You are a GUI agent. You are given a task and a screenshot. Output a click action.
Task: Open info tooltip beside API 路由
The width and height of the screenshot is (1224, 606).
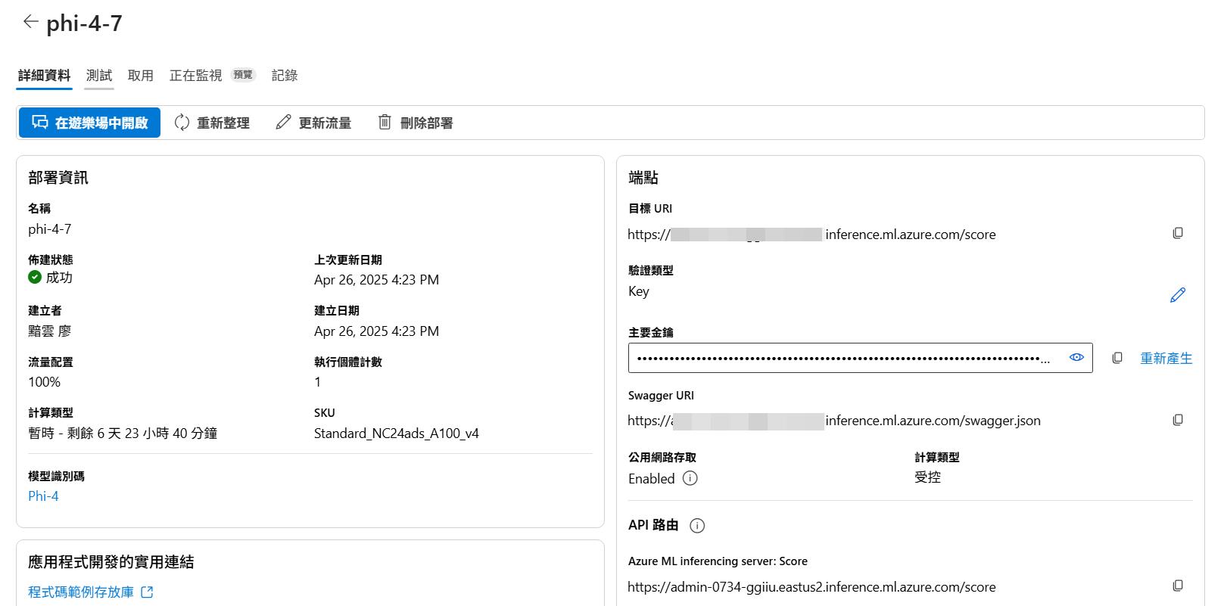pyautogui.click(x=697, y=526)
